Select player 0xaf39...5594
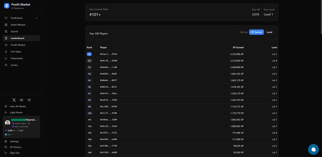The image size is (322, 157). click(108, 100)
